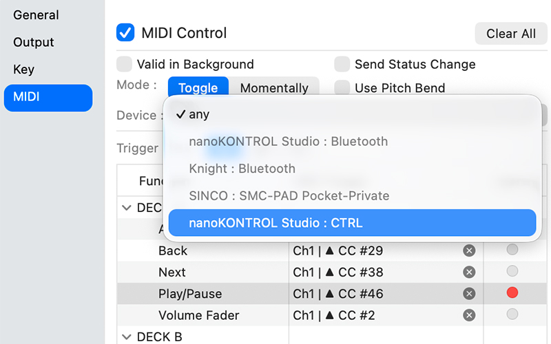551x344 pixels.
Task: Remove the Play/Pause CC #46 mapping
Action: coord(469,294)
